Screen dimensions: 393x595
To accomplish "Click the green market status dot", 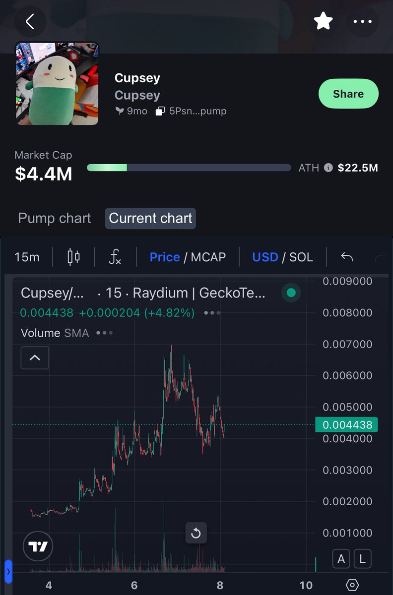I will point(291,293).
